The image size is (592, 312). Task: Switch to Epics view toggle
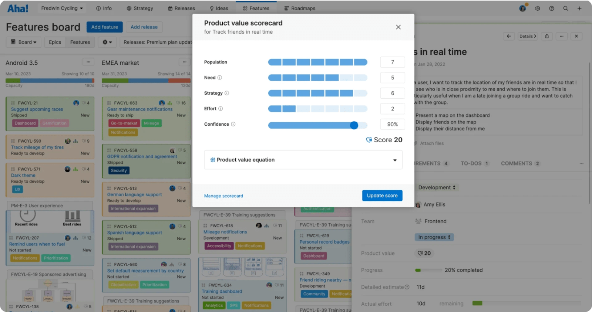[x=55, y=42]
